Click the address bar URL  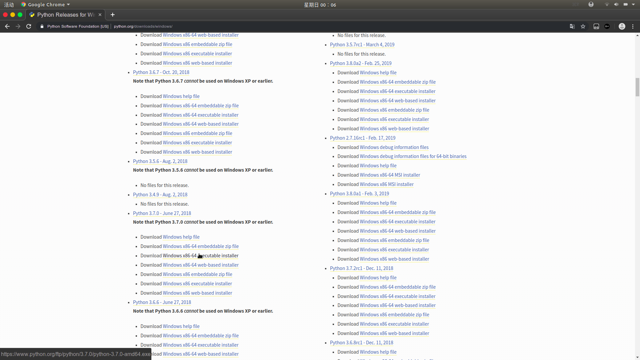coord(143,26)
